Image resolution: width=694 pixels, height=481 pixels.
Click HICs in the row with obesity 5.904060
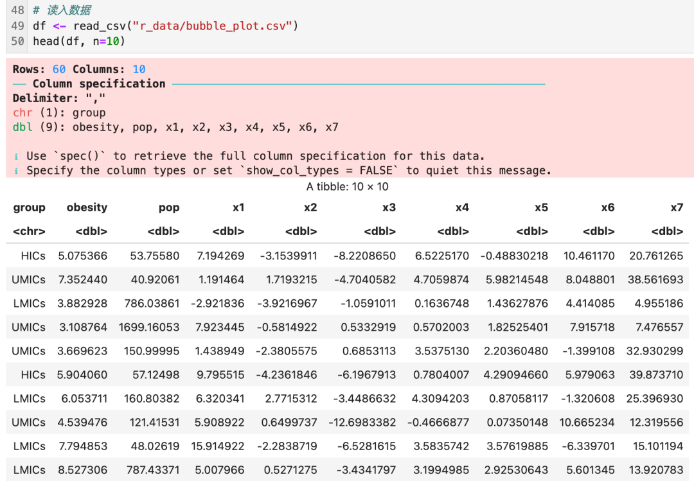(x=33, y=375)
